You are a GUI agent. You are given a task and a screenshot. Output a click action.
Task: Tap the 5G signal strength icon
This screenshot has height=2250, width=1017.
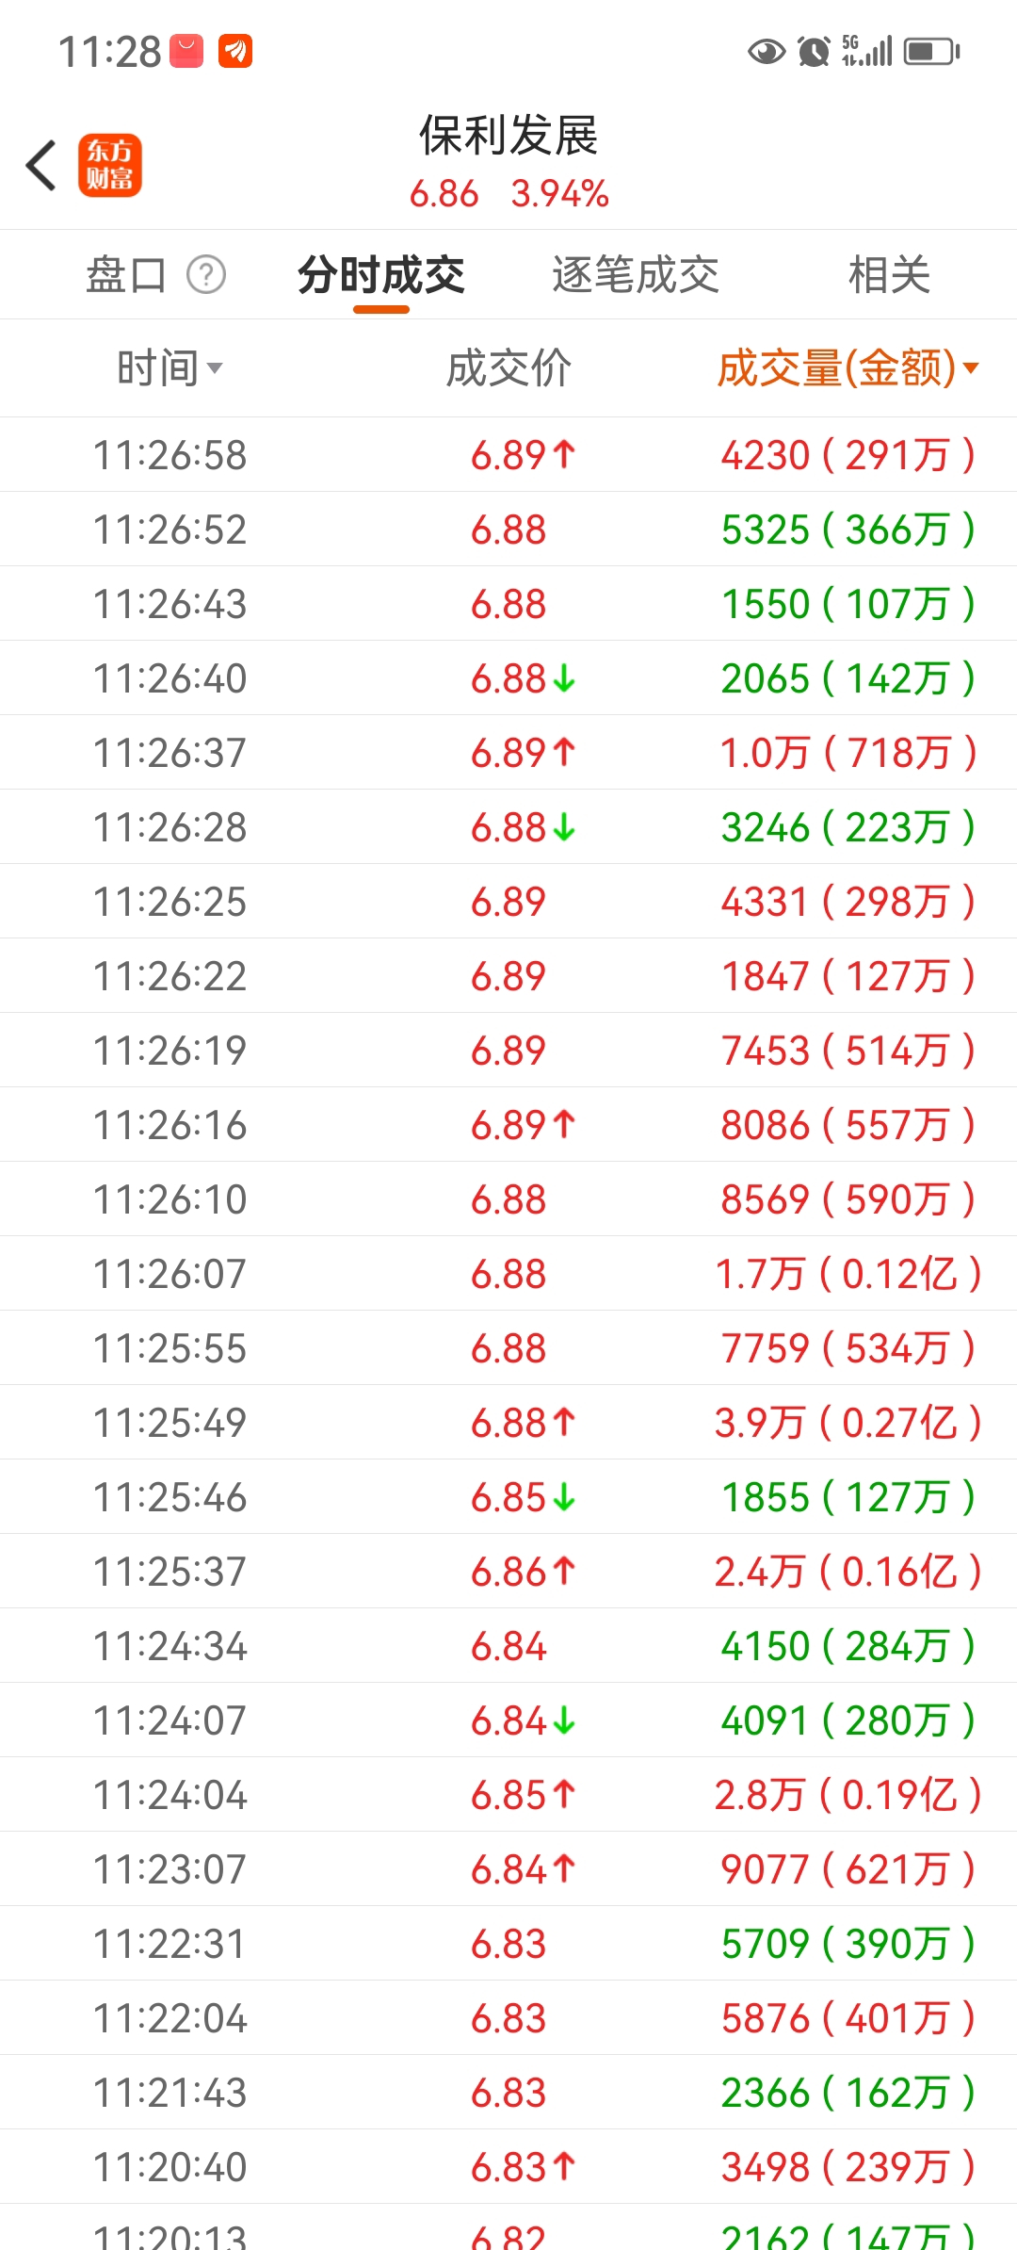(866, 52)
